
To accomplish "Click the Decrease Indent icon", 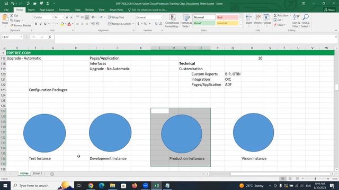I will pos(93,24).
